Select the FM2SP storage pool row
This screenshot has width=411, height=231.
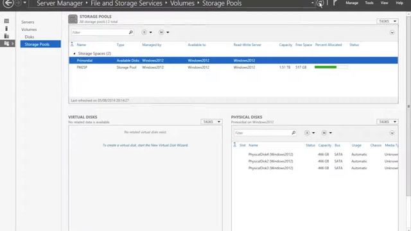pyautogui.click(x=233, y=67)
